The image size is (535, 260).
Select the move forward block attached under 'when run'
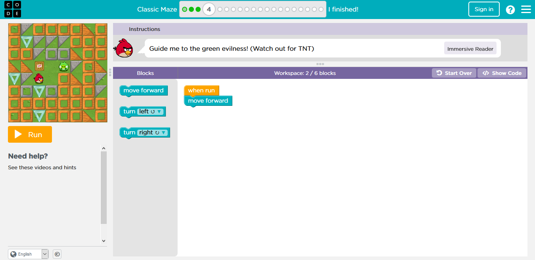(208, 101)
